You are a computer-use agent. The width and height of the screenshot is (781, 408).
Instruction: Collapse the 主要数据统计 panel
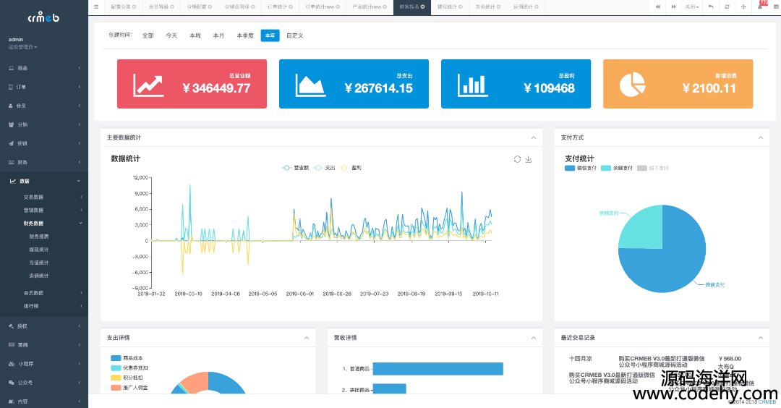tap(534, 137)
